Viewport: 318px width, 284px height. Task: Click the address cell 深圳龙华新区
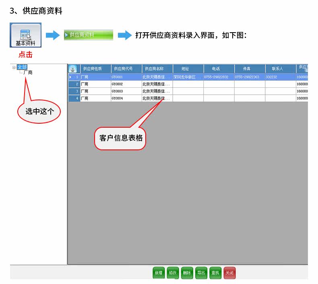[x=188, y=77]
